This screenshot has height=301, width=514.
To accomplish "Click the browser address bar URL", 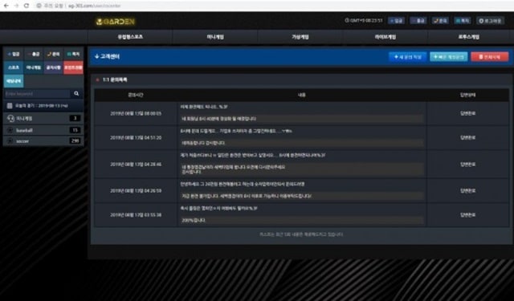I will point(94,6).
